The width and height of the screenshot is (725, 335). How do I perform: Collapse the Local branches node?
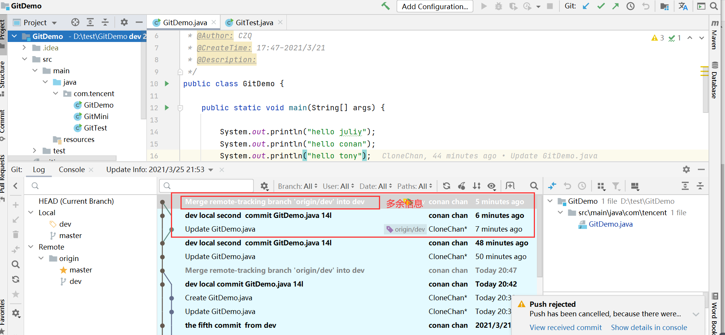[x=31, y=213]
